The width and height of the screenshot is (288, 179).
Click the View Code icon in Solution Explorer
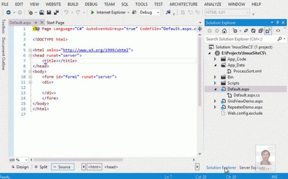[x=278, y=31]
